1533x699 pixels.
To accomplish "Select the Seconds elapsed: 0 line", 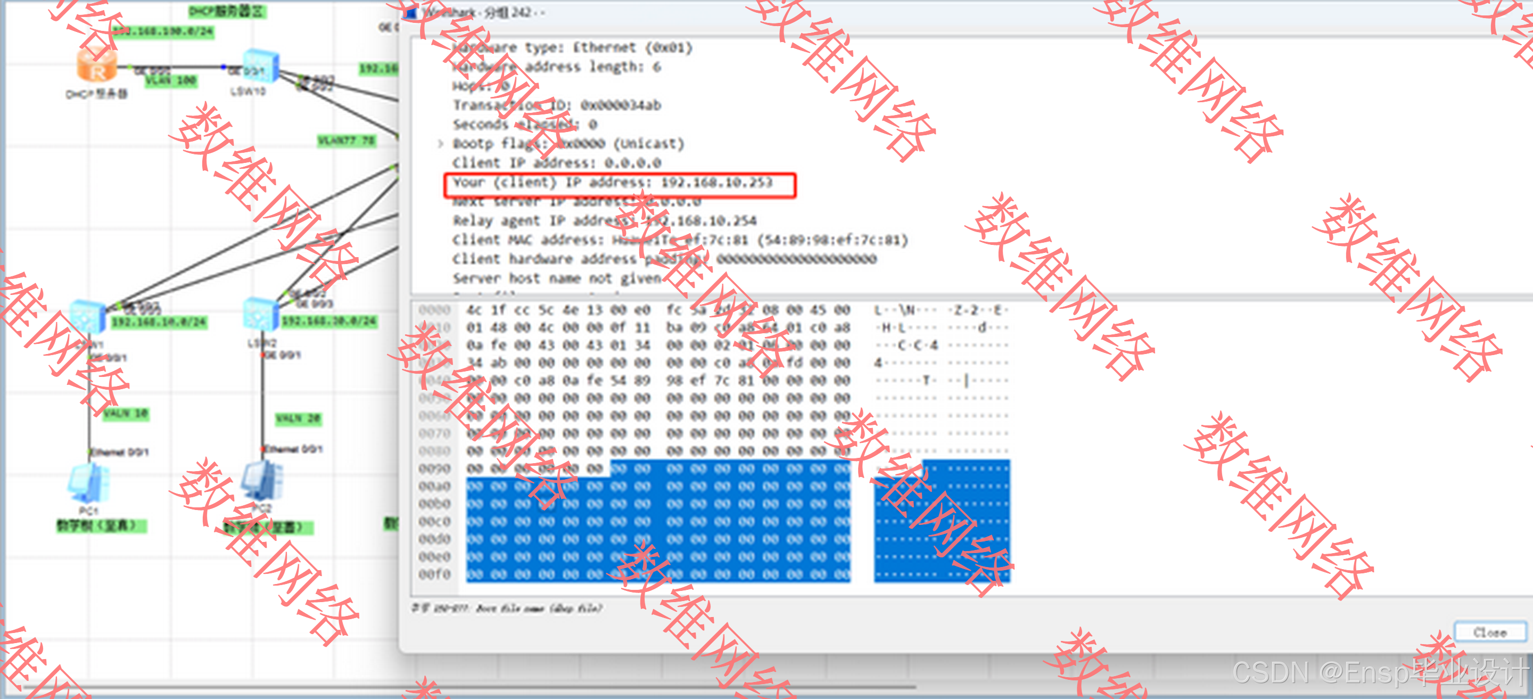I will click(524, 125).
